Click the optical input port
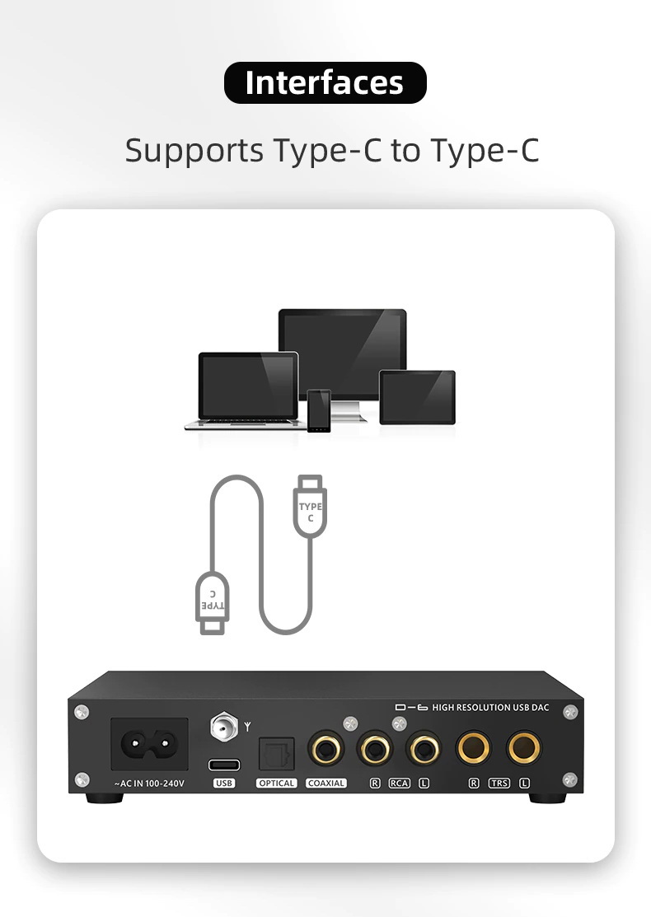The width and height of the screenshot is (651, 917). click(x=277, y=754)
